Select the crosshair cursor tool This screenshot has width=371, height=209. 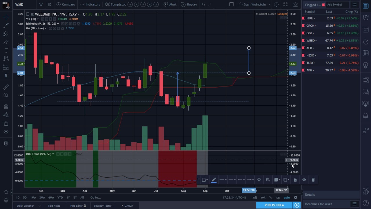pyautogui.click(x=6, y=17)
